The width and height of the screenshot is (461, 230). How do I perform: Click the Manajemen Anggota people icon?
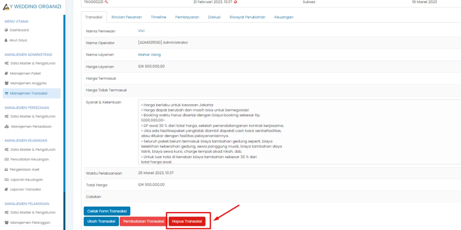(6, 83)
